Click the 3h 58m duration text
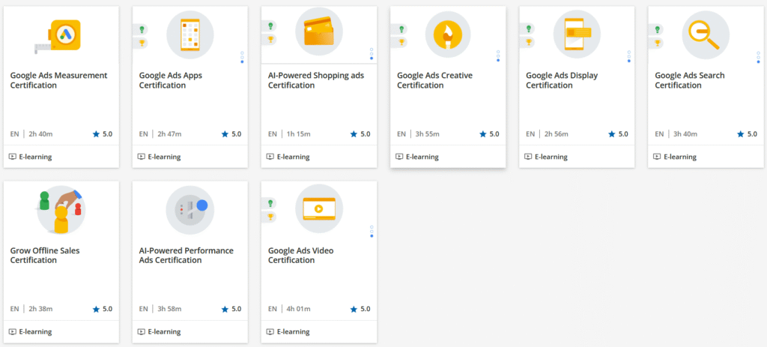This screenshot has width=767, height=347. click(x=170, y=309)
